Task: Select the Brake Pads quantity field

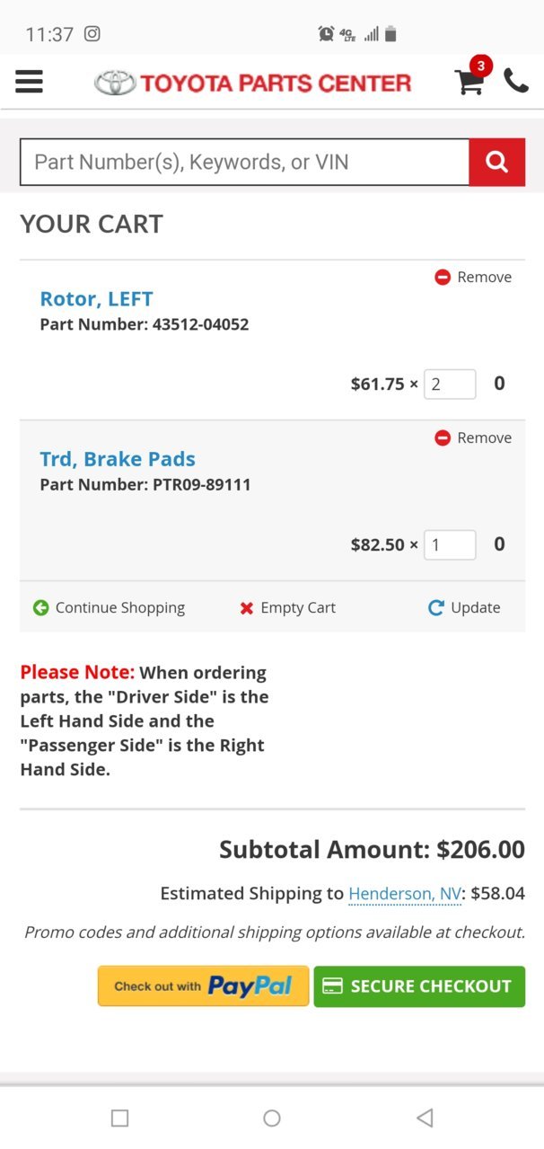Action: pyautogui.click(x=450, y=545)
